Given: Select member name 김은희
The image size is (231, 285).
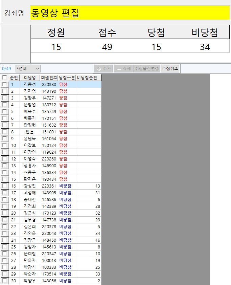Looking at the screenshot, I should coord(30,226).
